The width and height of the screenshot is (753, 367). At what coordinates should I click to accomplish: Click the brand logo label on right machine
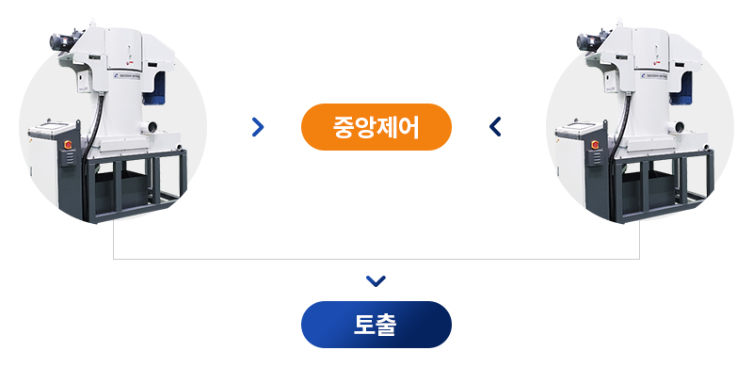[651, 75]
